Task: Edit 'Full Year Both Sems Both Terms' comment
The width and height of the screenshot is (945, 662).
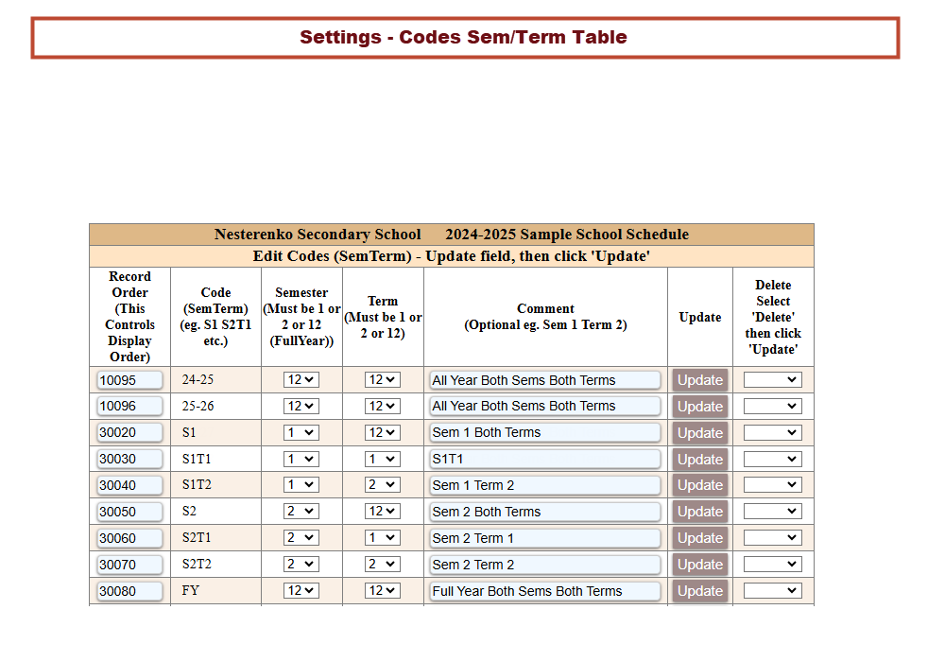Action: tap(544, 591)
